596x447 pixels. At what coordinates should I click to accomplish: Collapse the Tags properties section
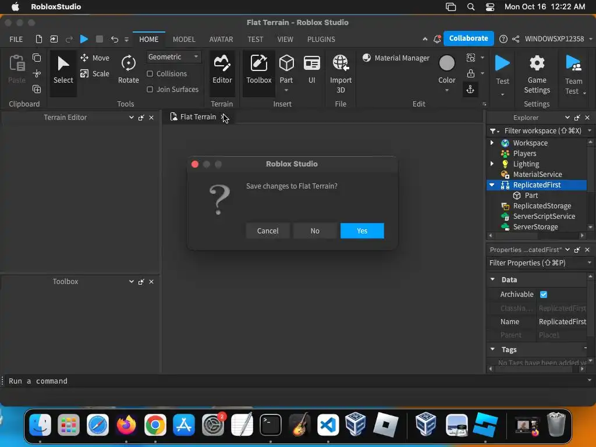coord(492,349)
